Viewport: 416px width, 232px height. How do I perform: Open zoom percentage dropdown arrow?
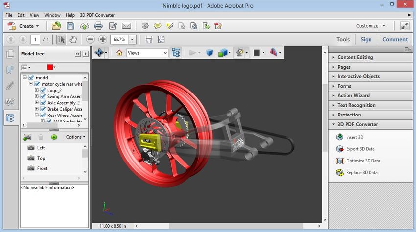coord(132,40)
